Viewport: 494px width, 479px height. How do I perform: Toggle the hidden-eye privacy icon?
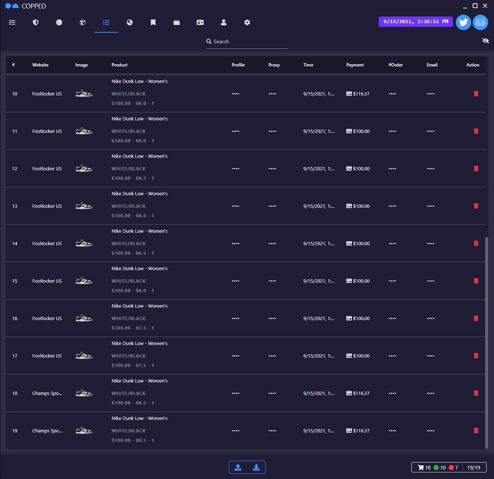pos(485,40)
